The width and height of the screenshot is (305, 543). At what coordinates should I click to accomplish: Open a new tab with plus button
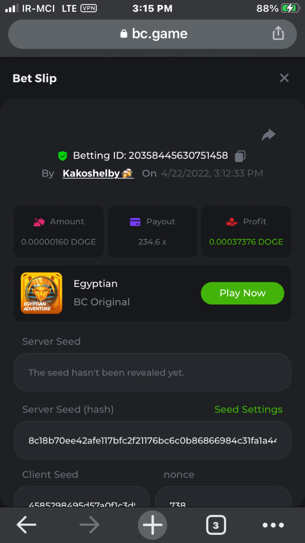pos(152,525)
